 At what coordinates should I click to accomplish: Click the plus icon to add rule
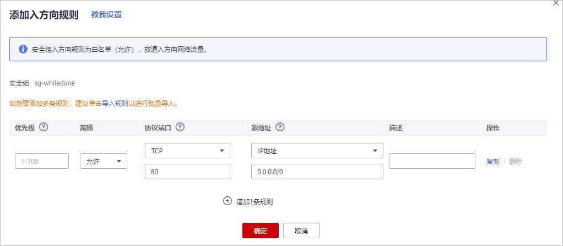tap(227, 201)
